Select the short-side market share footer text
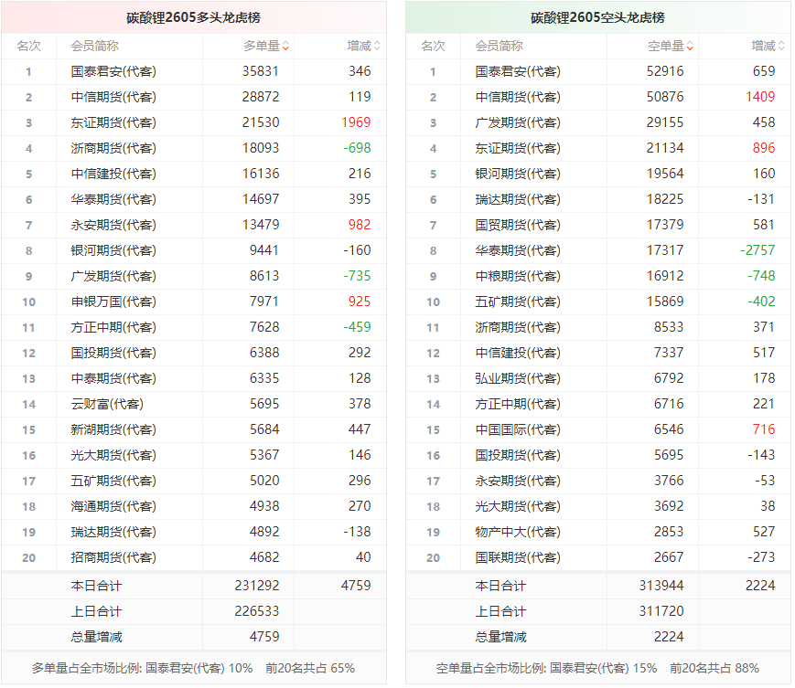Image resolution: width=795 pixels, height=688 pixels. pyautogui.click(x=597, y=668)
